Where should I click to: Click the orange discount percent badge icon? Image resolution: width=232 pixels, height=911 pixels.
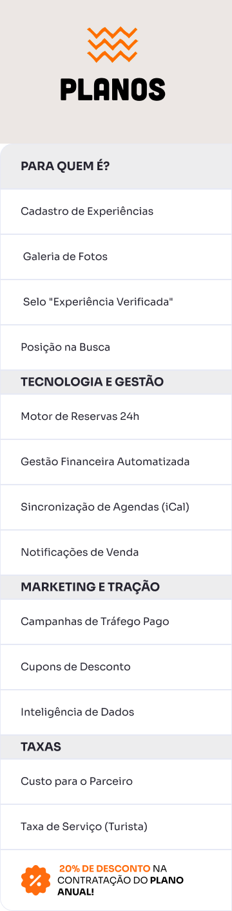[35, 880]
